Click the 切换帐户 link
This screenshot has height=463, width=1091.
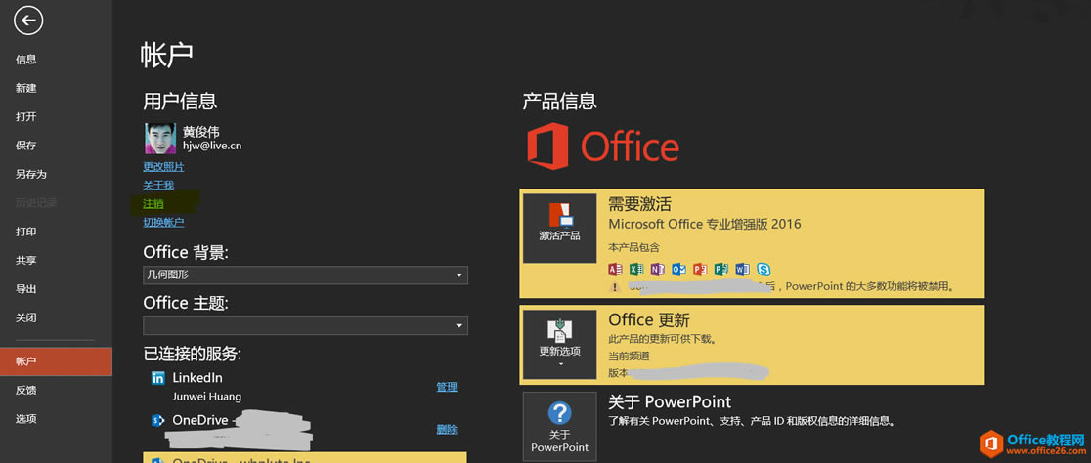click(x=163, y=223)
